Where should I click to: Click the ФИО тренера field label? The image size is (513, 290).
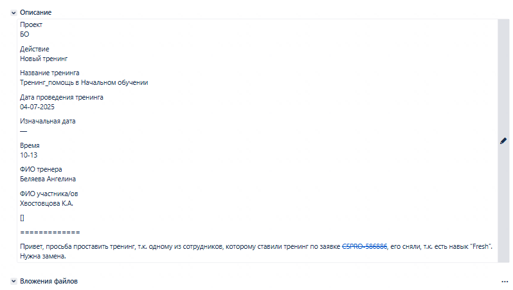coord(41,169)
